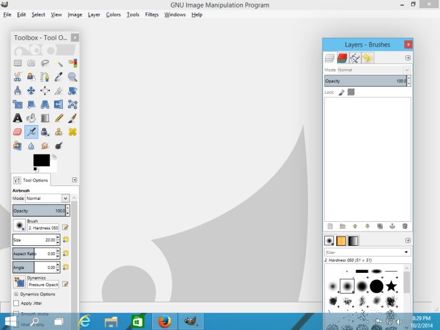
Task: Toggle the Smooth stroke checkbox
Action: pos(16,313)
